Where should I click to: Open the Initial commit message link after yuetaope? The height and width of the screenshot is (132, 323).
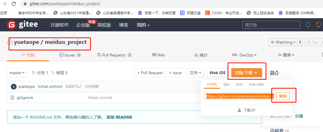point(50,87)
